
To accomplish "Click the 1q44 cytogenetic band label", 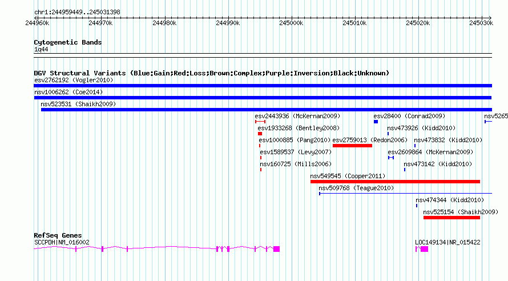I will coord(41,49).
